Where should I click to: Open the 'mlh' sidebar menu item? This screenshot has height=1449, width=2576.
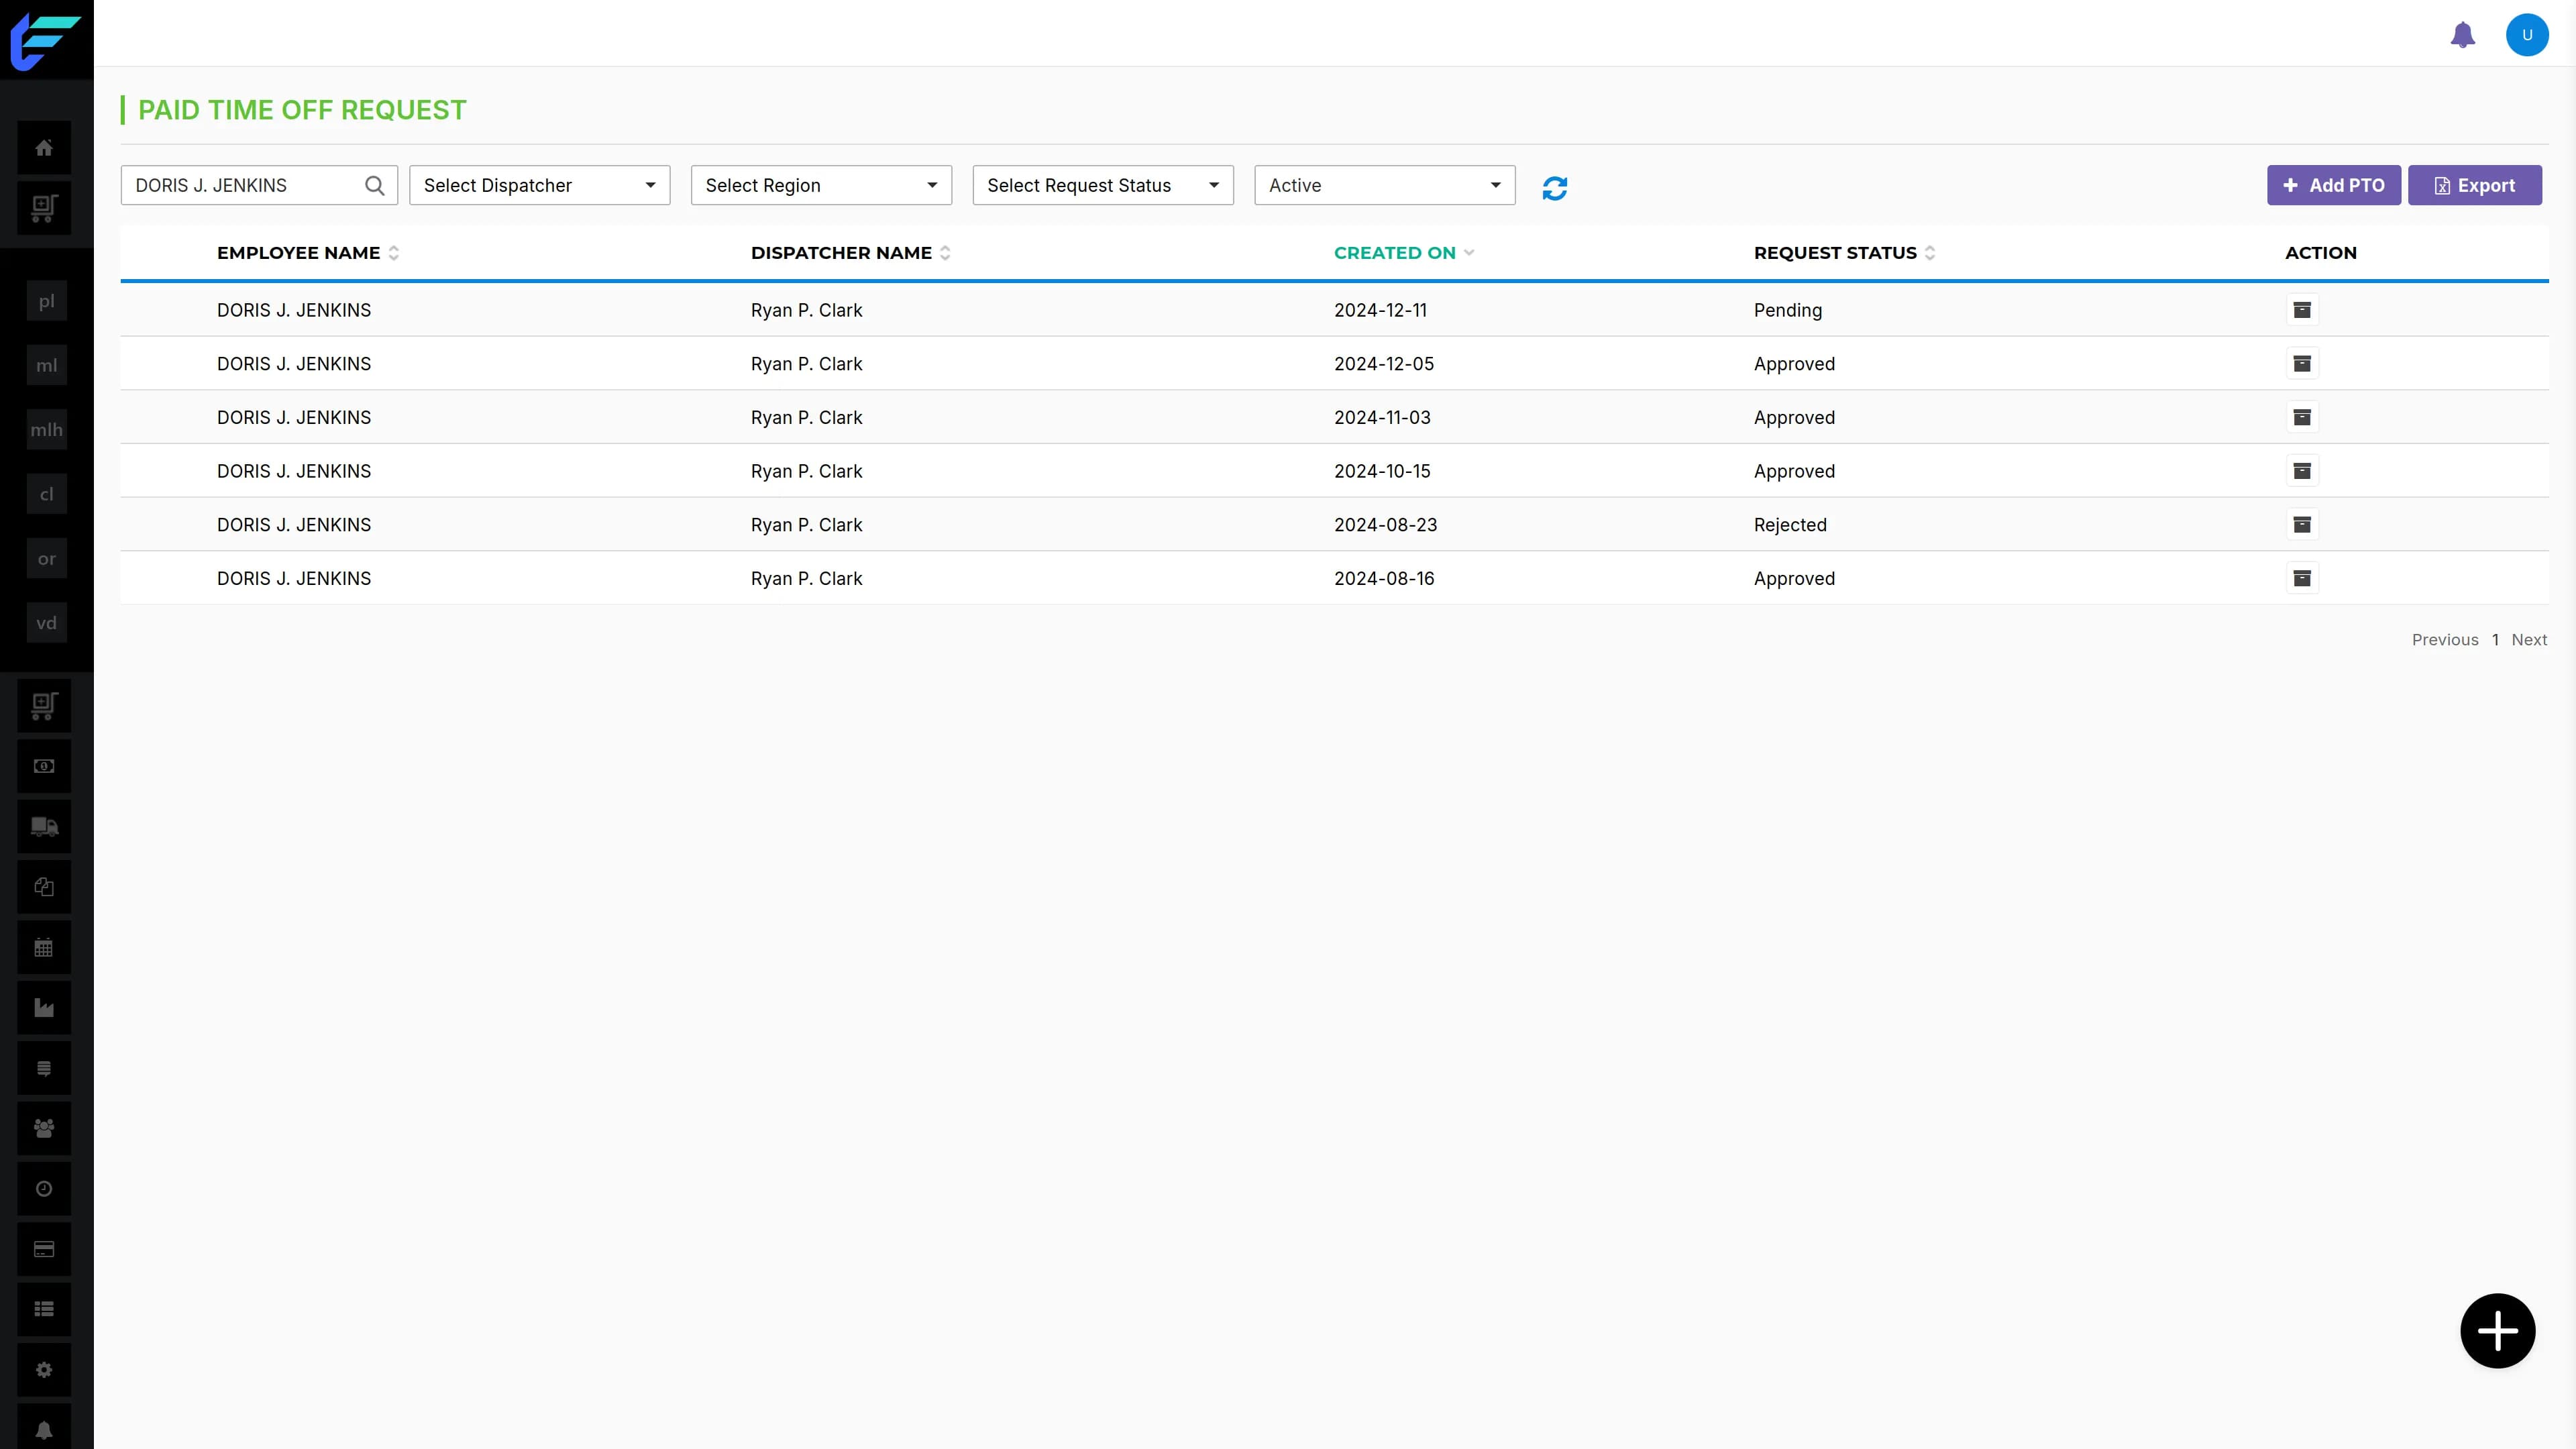46,430
